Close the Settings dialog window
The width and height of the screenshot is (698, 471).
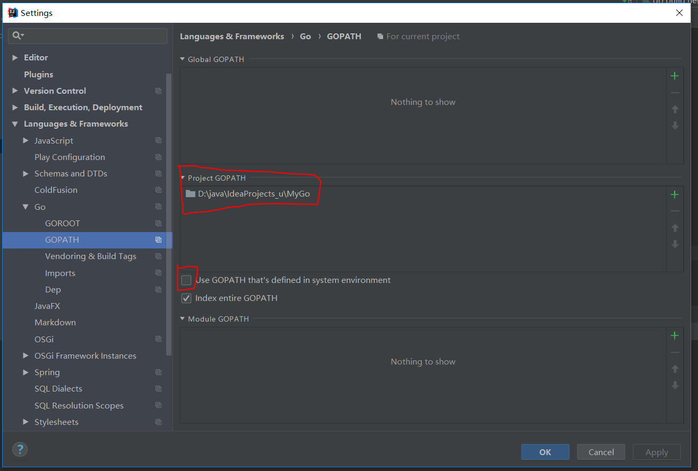point(679,13)
